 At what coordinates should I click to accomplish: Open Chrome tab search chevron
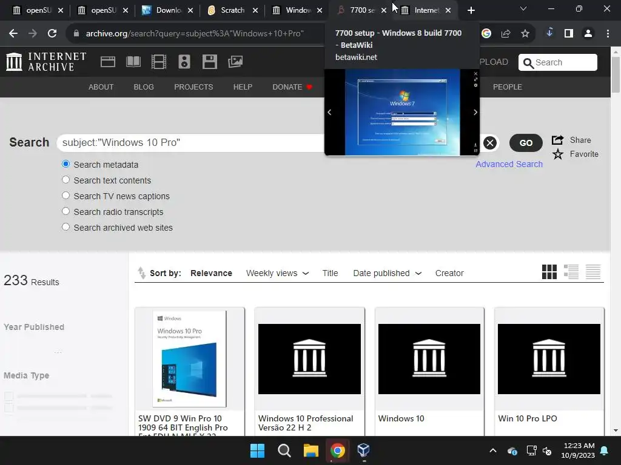[x=523, y=8]
